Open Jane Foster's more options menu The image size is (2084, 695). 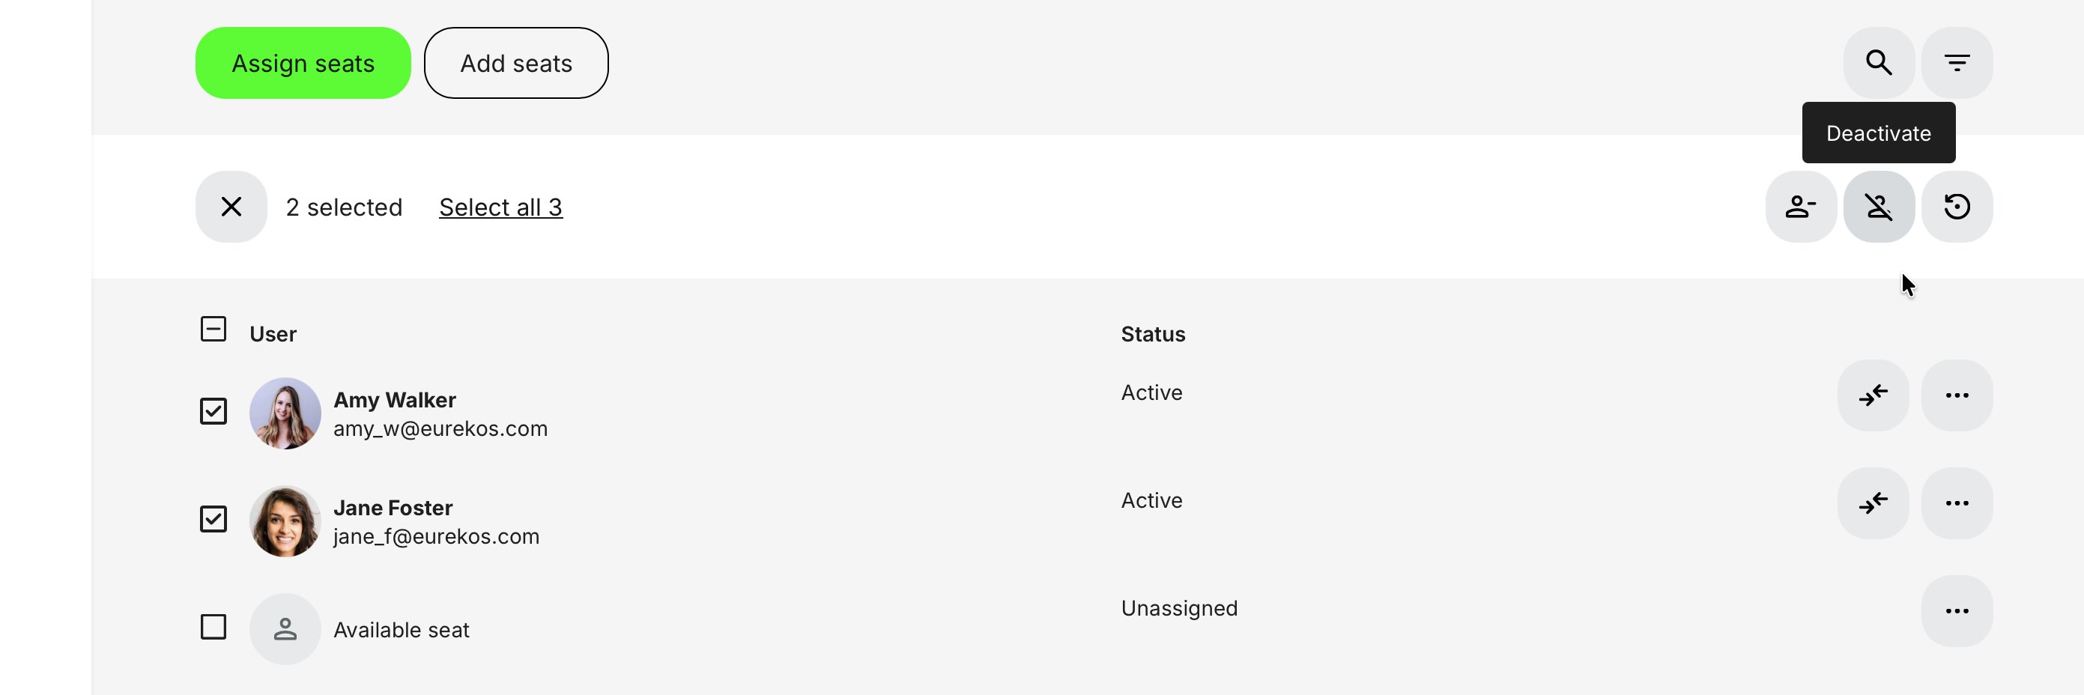(x=1958, y=503)
